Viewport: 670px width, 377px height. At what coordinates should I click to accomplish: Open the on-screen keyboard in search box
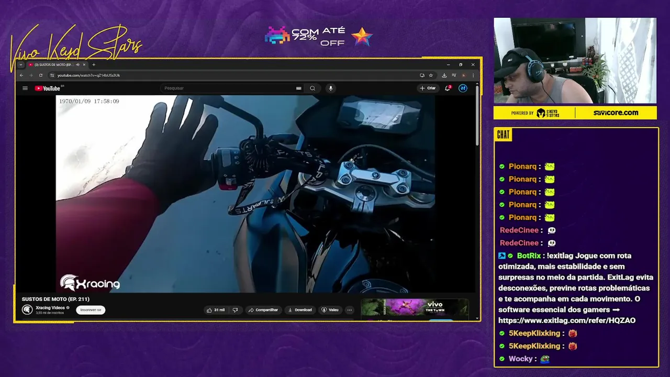pyautogui.click(x=299, y=88)
